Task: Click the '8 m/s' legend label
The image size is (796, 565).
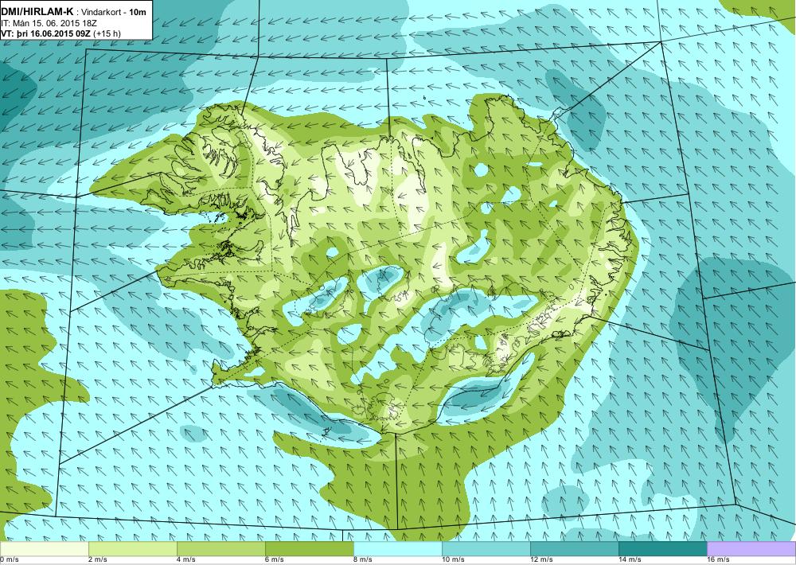Action: coord(363,560)
